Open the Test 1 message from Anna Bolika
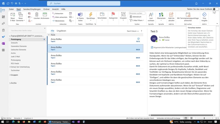Image resolution: width=220 pixels, height=124 pixels. pyautogui.click(x=95, y=81)
